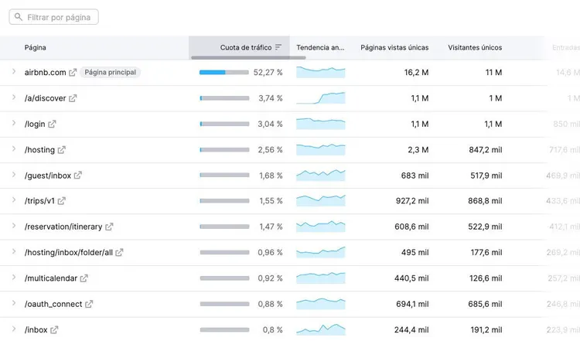Click the /hosting page link
Image resolution: width=580 pixels, height=341 pixels.
(x=39, y=150)
